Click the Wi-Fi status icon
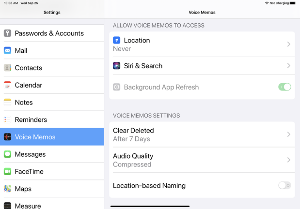 267,3
